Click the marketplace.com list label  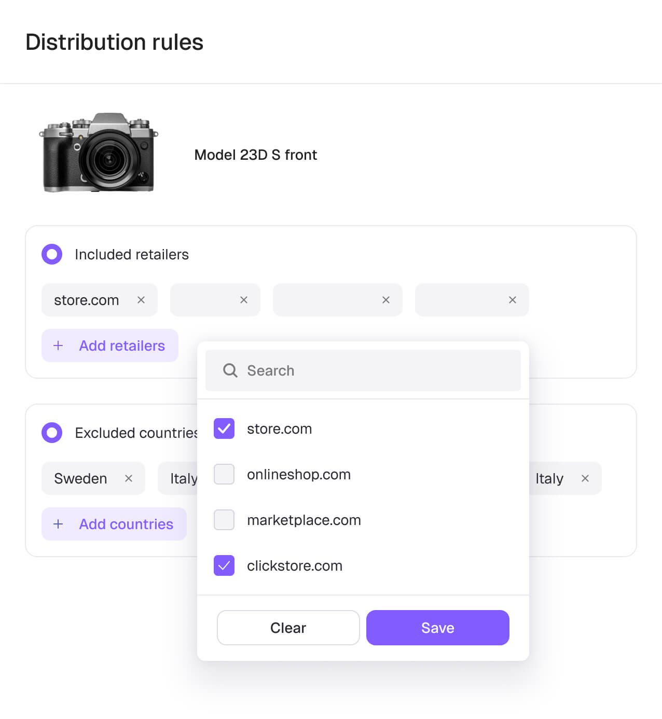pos(304,520)
